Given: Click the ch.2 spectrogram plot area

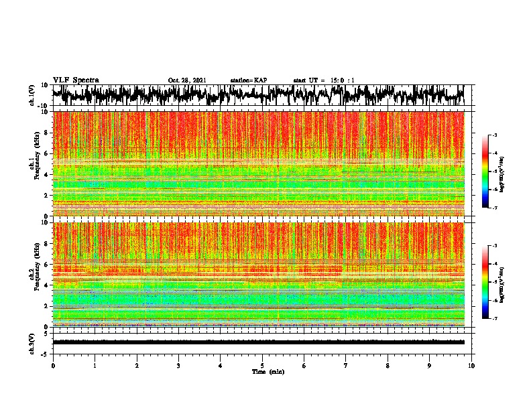Looking at the screenshot, I should click(258, 275).
